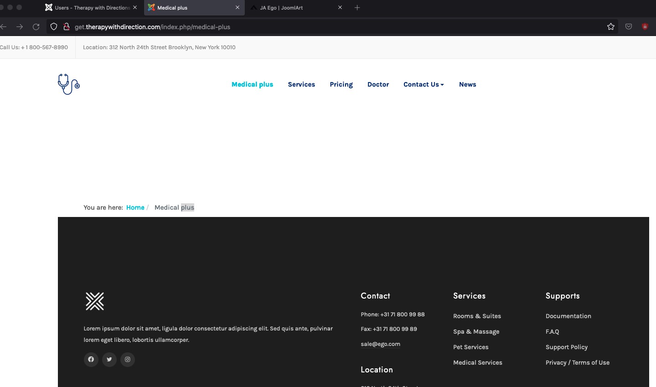Close the Users - Therapy with Directions tab
This screenshot has height=387, width=656.
click(135, 8)
